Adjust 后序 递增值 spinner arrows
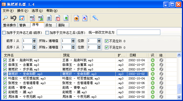183x101 pixels. coord(73,47)
